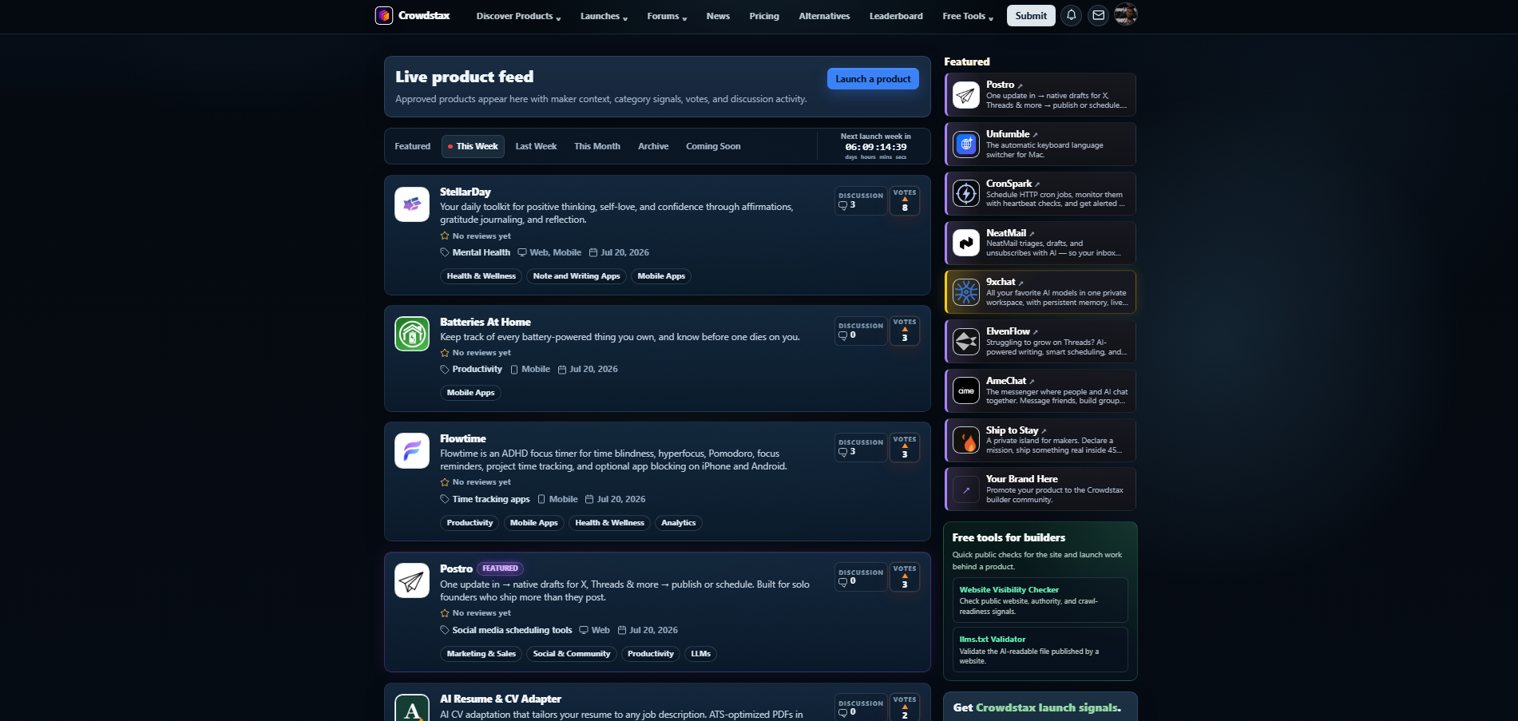This screenshot has width=1518, height=721.
Task: Expand the Discover Products dropdown
Action: [518, 16]
